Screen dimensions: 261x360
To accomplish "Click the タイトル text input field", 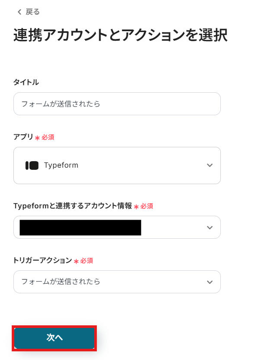I will [117, 104].
